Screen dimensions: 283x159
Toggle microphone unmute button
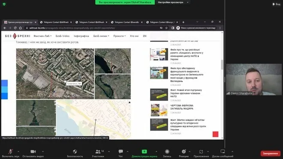click(10, 152)
